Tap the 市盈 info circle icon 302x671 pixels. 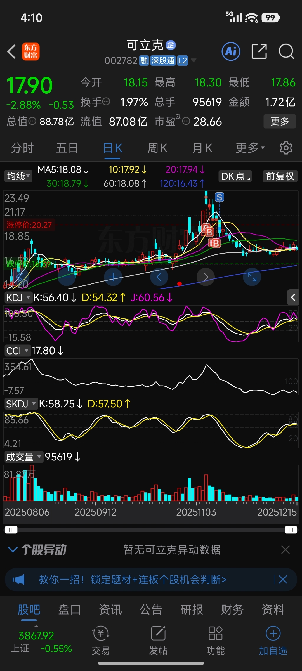tap(186, 121)
